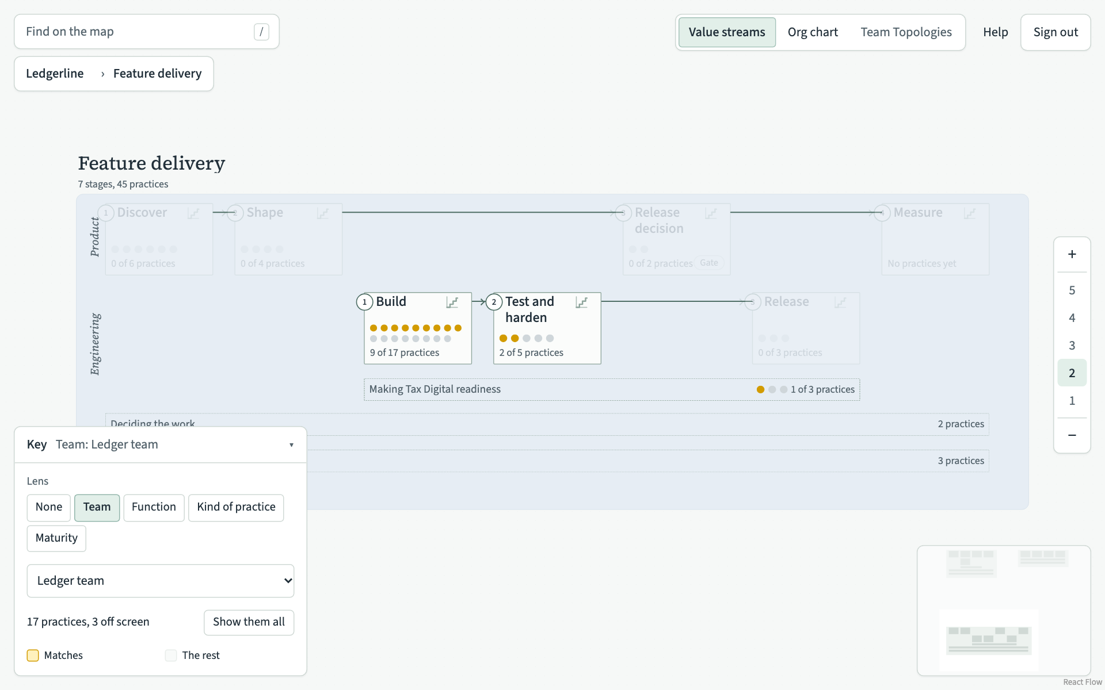Click The rest color swatch
The width and height of the screenshot is (1105, 690).
coord(171,655)
